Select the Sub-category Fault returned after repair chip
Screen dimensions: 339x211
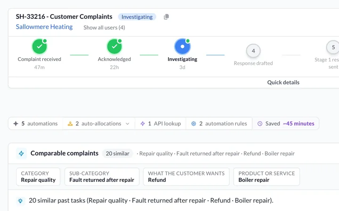pyautogui.click(x=102, y=177)
